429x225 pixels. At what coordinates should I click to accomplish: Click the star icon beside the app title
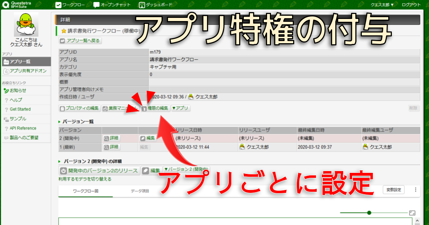tap(64, 31)
